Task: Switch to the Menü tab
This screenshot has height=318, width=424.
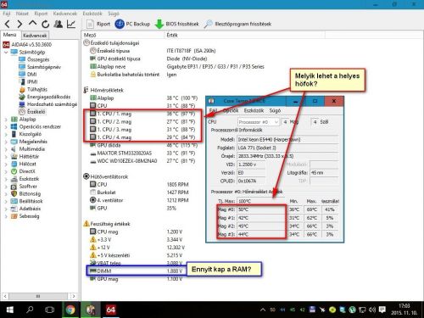Action: coord(10,35)
